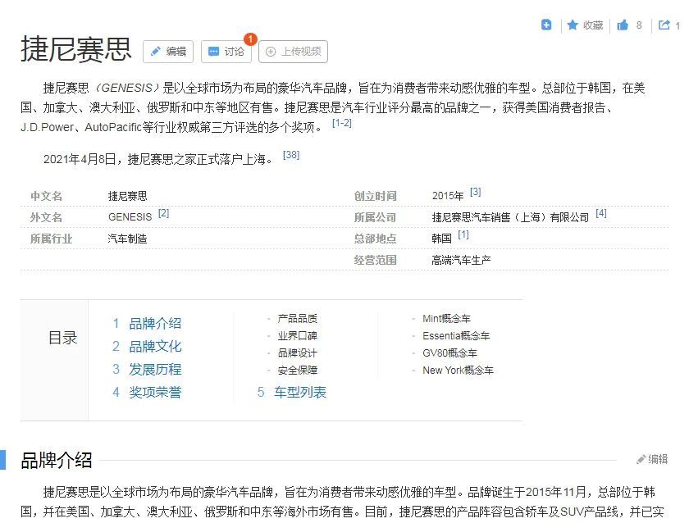Jump to 业界口碑 subsection
This screenshot has width=689, height=523.
pos(298,336)
